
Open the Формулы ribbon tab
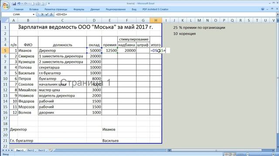78,10
